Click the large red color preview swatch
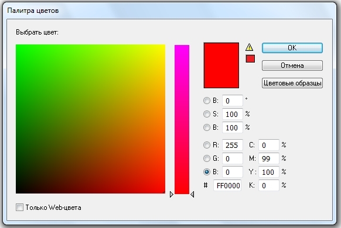Image resolution: width=341 pixels, height=228 pixels. pyautogui.click(x=221, y=65)
